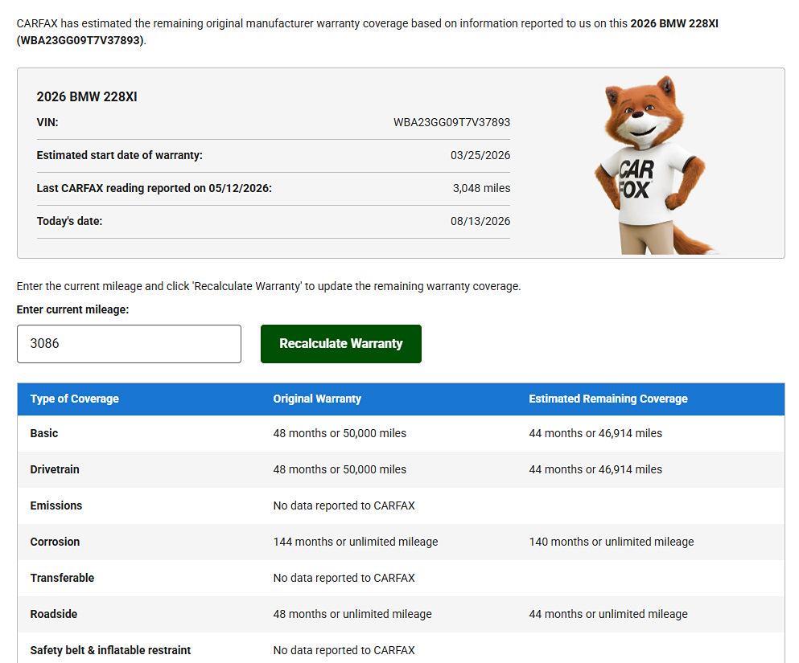Screen dimensions: 799x663
Task: Click Roadside remaining 44 months or unlimited mileage
Action: click(608, 614)
